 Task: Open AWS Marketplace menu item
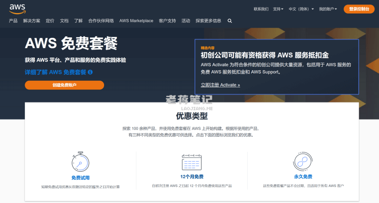136,21
